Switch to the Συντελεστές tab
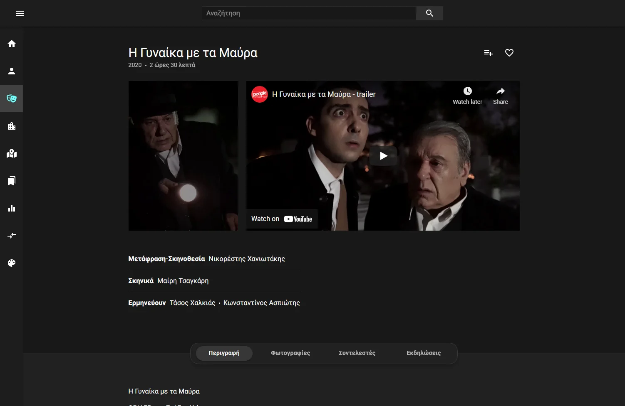This screenshot has height=406, width=625. tap(357, 353)
